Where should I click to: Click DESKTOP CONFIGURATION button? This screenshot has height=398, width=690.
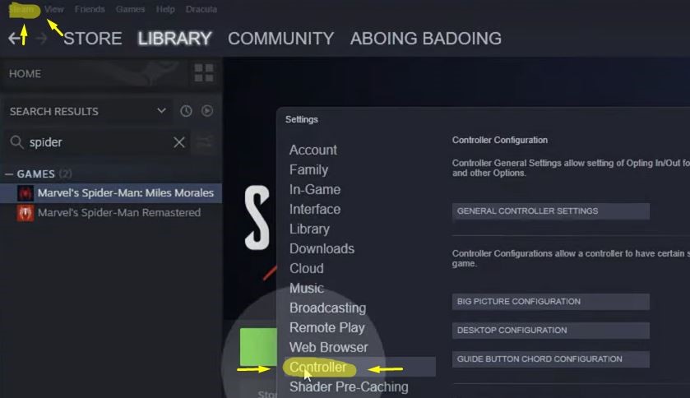(550, 331)
